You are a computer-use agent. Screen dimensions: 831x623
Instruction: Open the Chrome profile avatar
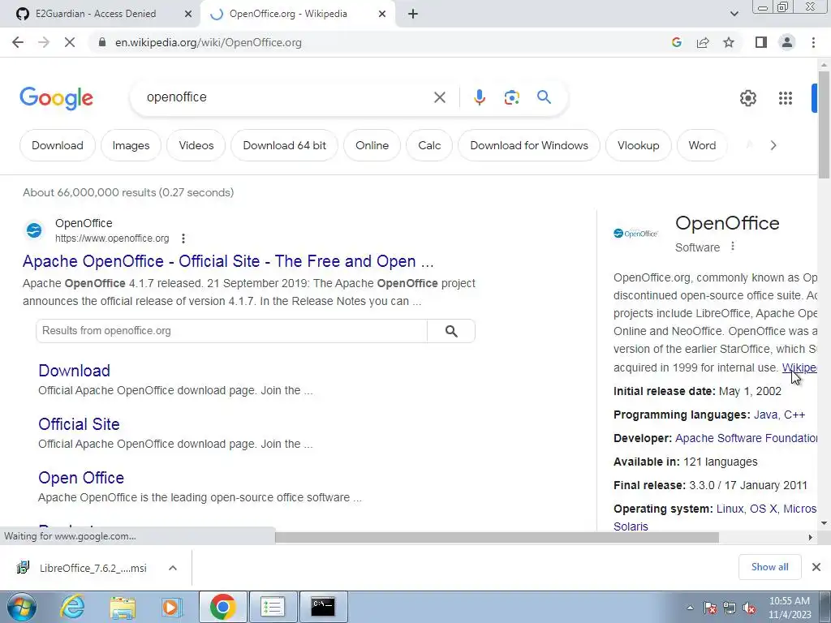point(787,42)
